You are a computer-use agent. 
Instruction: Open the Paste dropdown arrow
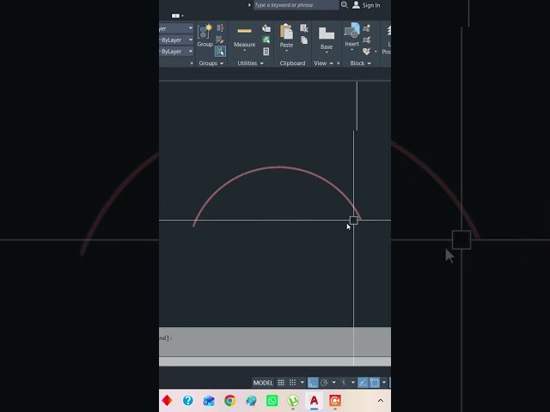pyautogui.click(x=286, y=51)
